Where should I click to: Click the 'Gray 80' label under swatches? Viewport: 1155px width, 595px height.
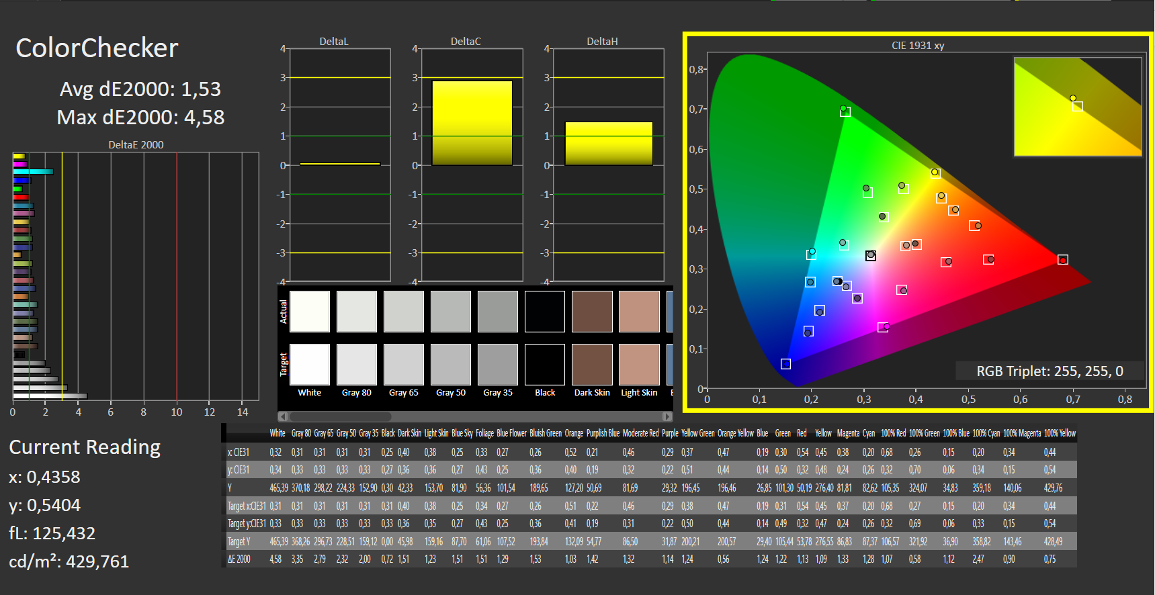(x=357, y=393)
